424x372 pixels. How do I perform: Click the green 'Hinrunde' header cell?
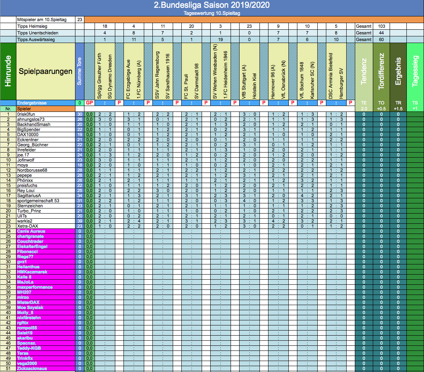8,72
